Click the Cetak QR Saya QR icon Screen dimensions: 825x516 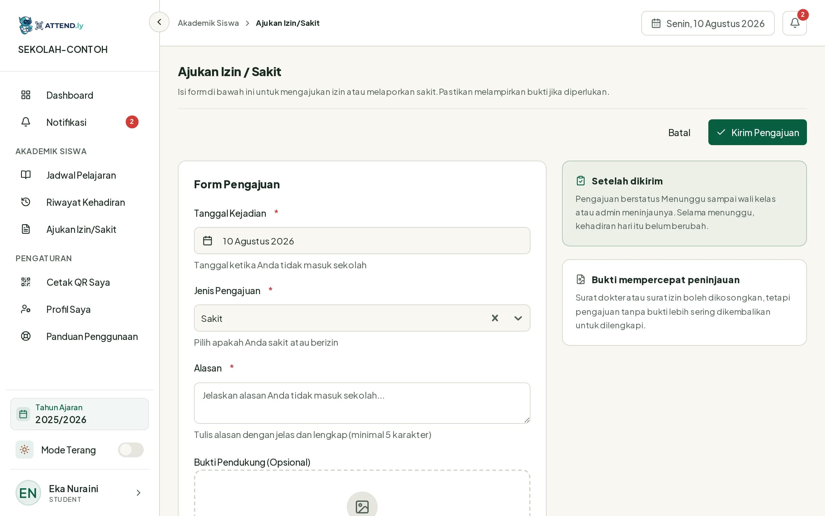(x=26, y=282)
